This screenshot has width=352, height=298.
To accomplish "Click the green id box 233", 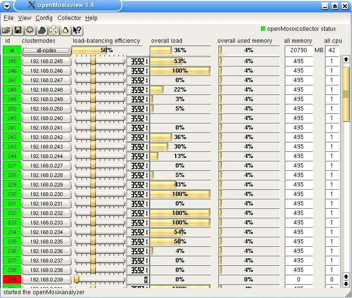I will (x=12, y=223).
